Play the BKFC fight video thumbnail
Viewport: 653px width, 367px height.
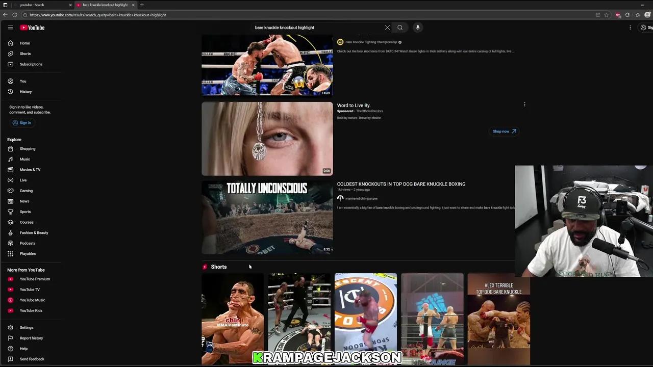point(267,65)
